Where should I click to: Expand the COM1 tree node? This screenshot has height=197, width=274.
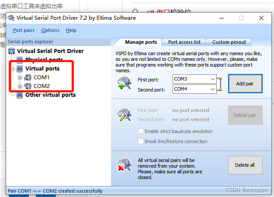coord(20,77)
